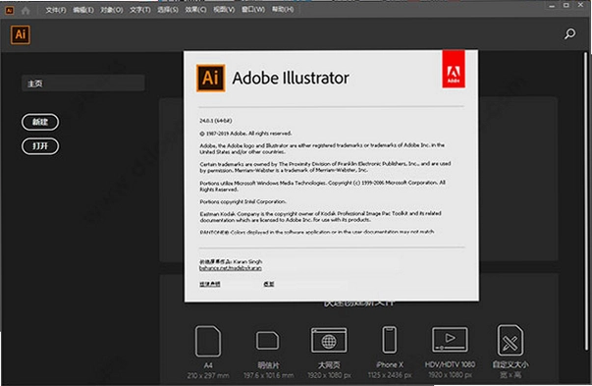The height and width of the screenshot is (386, 592).
Task: Choose the HDV/HDTV 1080 preset icon
Action: pos(450,340)
